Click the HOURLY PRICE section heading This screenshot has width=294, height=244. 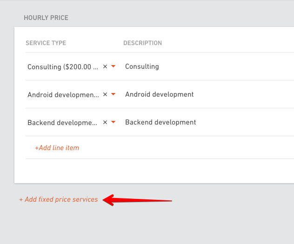point(46,18)
